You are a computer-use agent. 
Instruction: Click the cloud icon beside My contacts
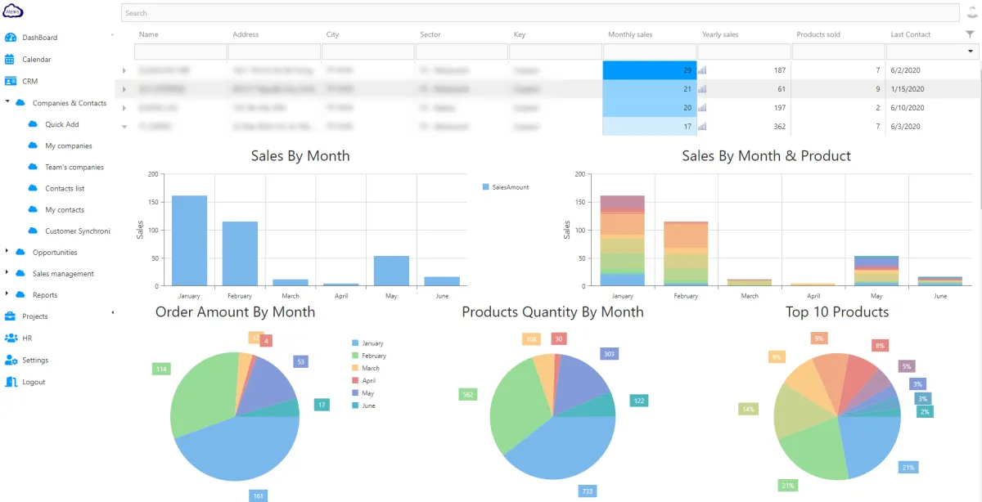click(x=33, y=209)
